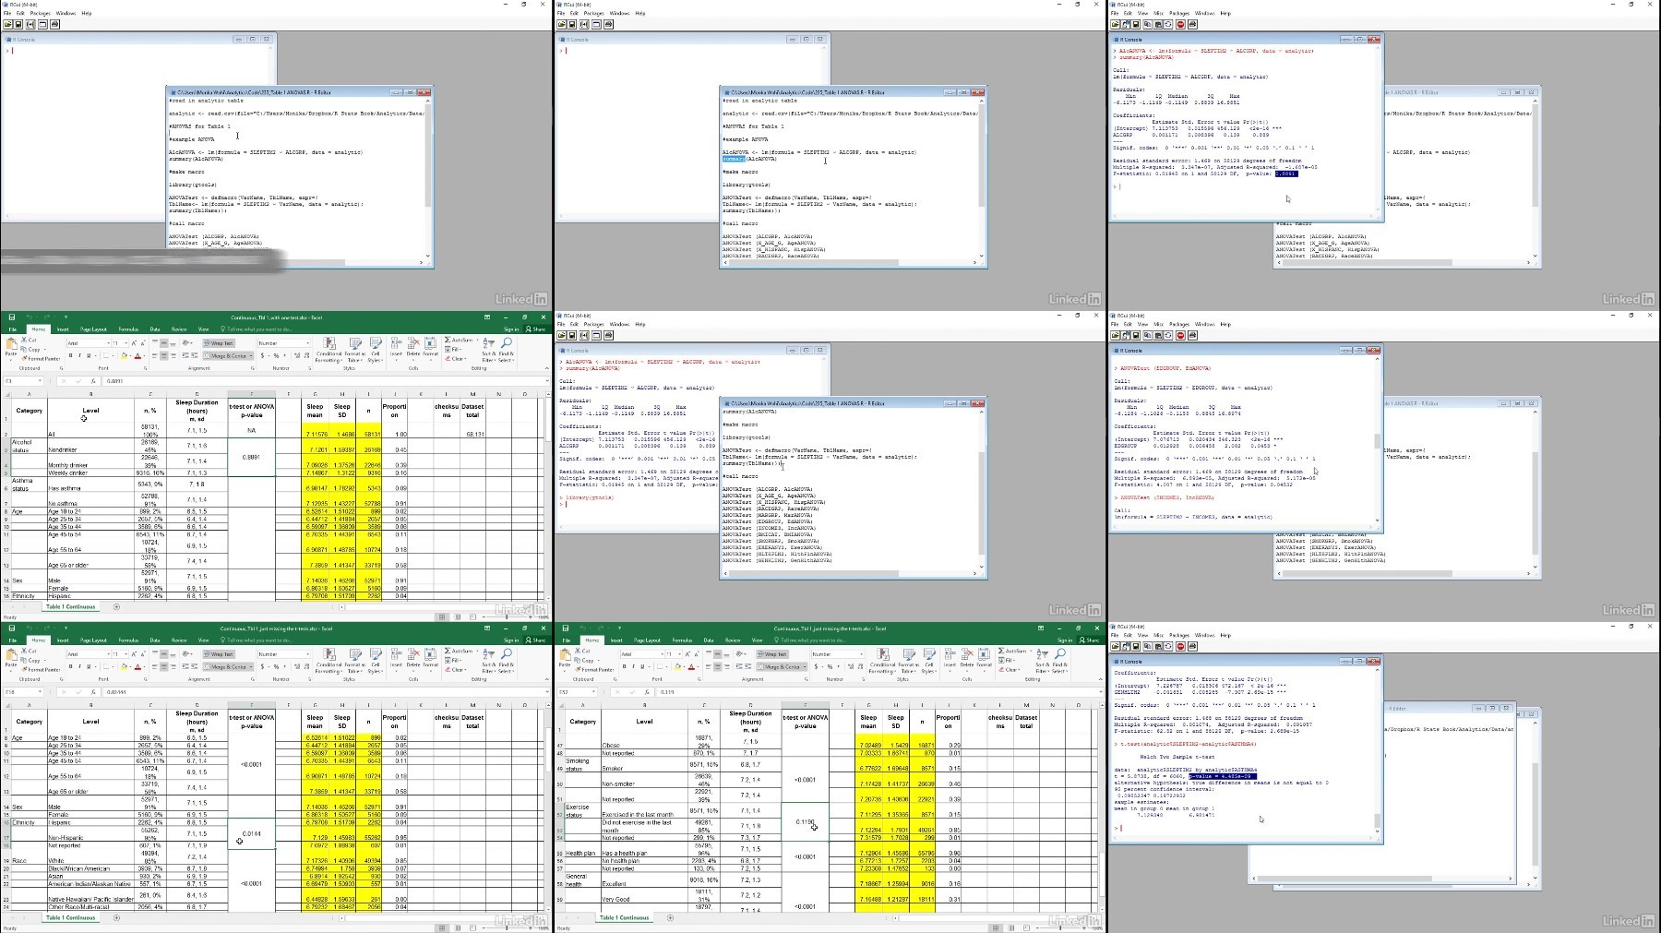Click Share button in the Excel showing cell F16
1661x933 pixels.
(536, 640)
